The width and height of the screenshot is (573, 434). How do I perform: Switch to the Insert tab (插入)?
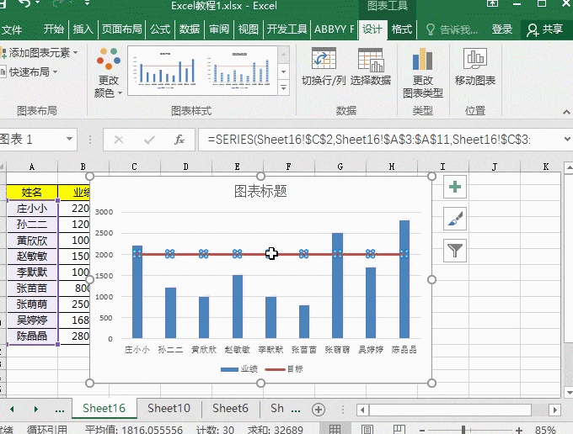(x=83, y=29)
